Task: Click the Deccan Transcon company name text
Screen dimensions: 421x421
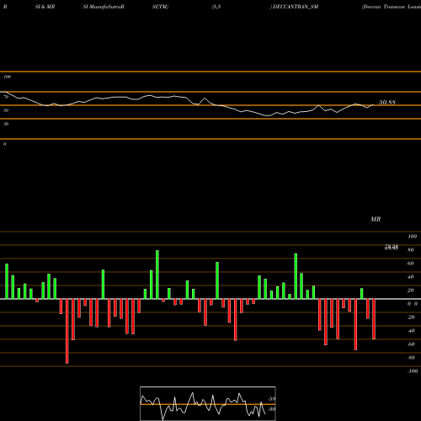Action: [x=392, y=7]
